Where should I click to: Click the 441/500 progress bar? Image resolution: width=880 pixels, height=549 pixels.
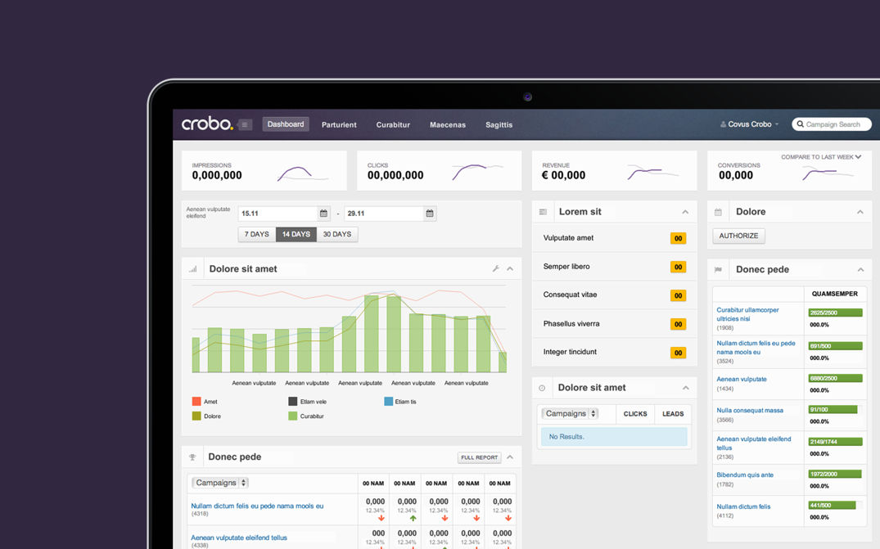835,506
